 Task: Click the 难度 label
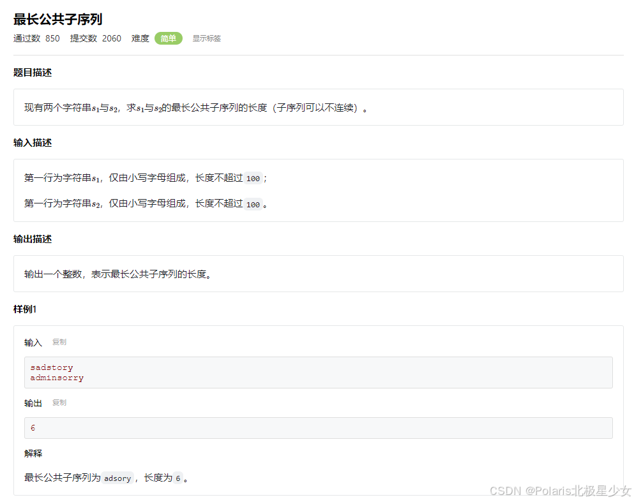[140, 38]
